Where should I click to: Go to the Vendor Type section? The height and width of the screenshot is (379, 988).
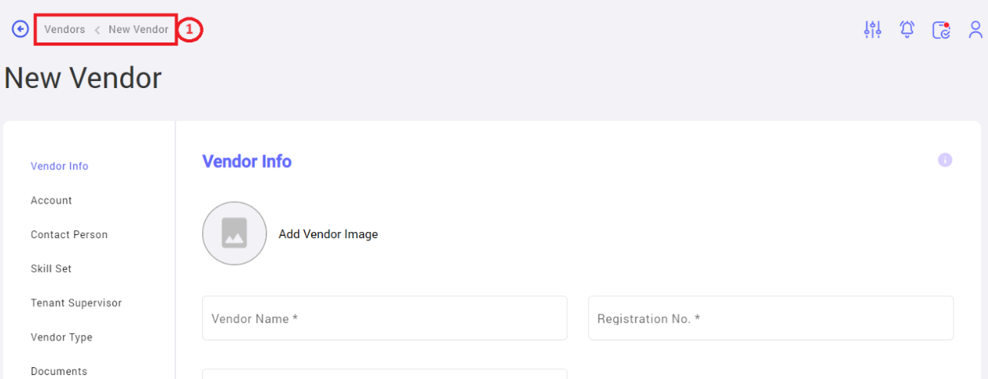click(61, 337)
